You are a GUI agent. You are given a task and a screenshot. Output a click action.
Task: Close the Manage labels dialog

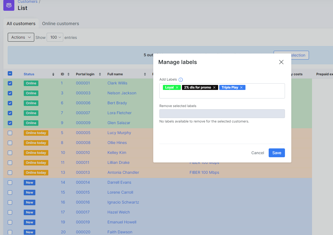tap(281, 62)
